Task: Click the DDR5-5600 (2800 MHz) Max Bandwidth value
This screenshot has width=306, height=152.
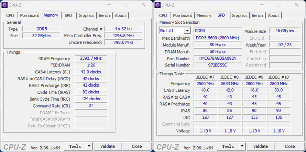Action: pos(218,38)
